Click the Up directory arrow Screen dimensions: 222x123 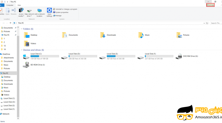[10, 23]
